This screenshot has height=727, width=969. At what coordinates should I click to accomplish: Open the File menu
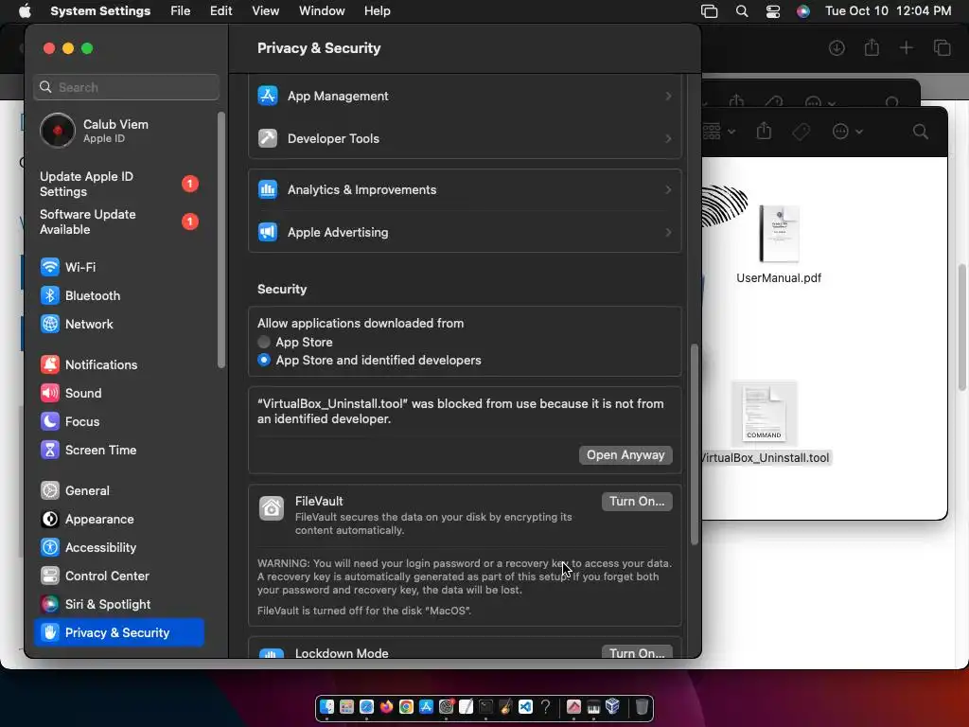click(181, 11)
